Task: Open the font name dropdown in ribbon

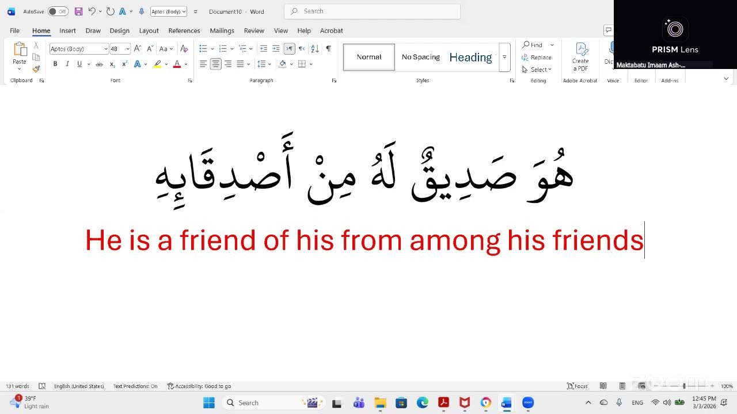Action: pos(106,49)
